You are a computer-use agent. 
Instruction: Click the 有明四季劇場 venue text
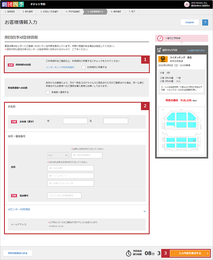click(176, 61)
